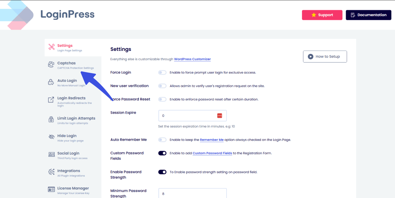Click the New user verification label
The height and width of the screenshot is (198, 395).
[129, 86]
